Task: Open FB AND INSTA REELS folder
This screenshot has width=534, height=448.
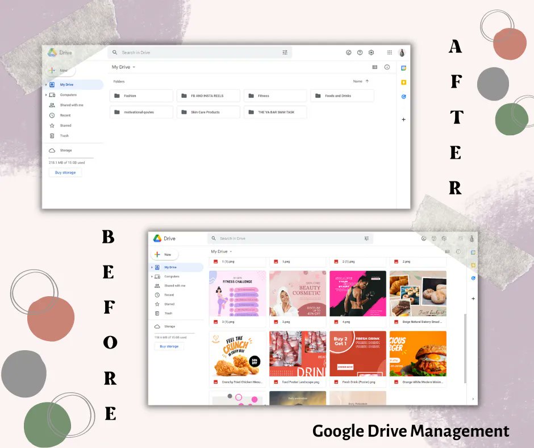Action: [x=208, y=96]
